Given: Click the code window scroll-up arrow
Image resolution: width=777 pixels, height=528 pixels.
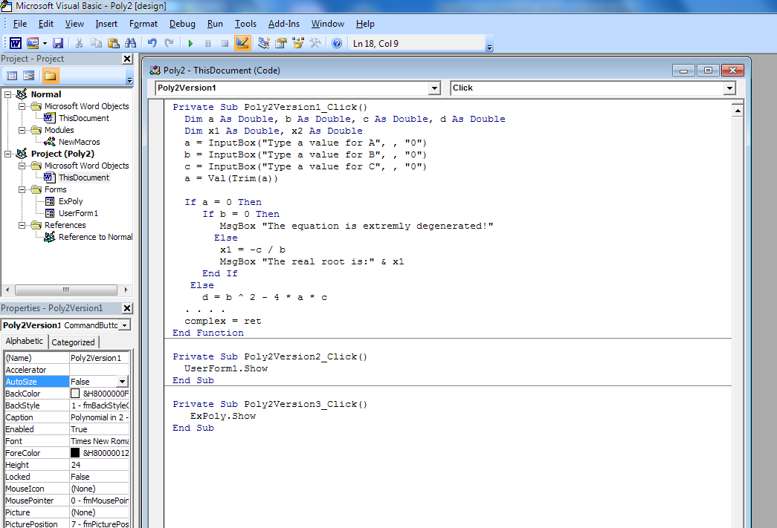Looking at the screenshot, I should [738, 111].
